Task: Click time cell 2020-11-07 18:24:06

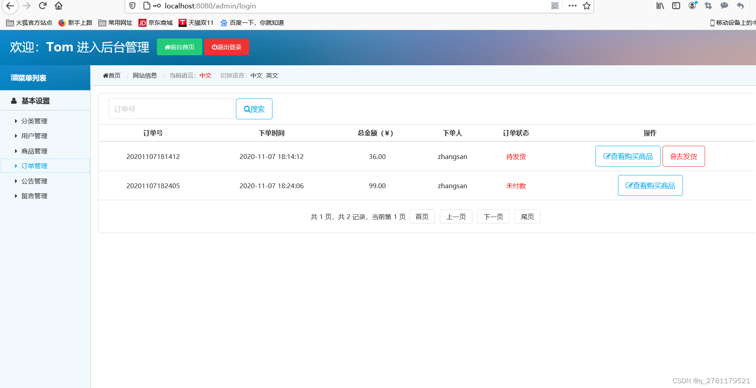Action: point(272,186)
